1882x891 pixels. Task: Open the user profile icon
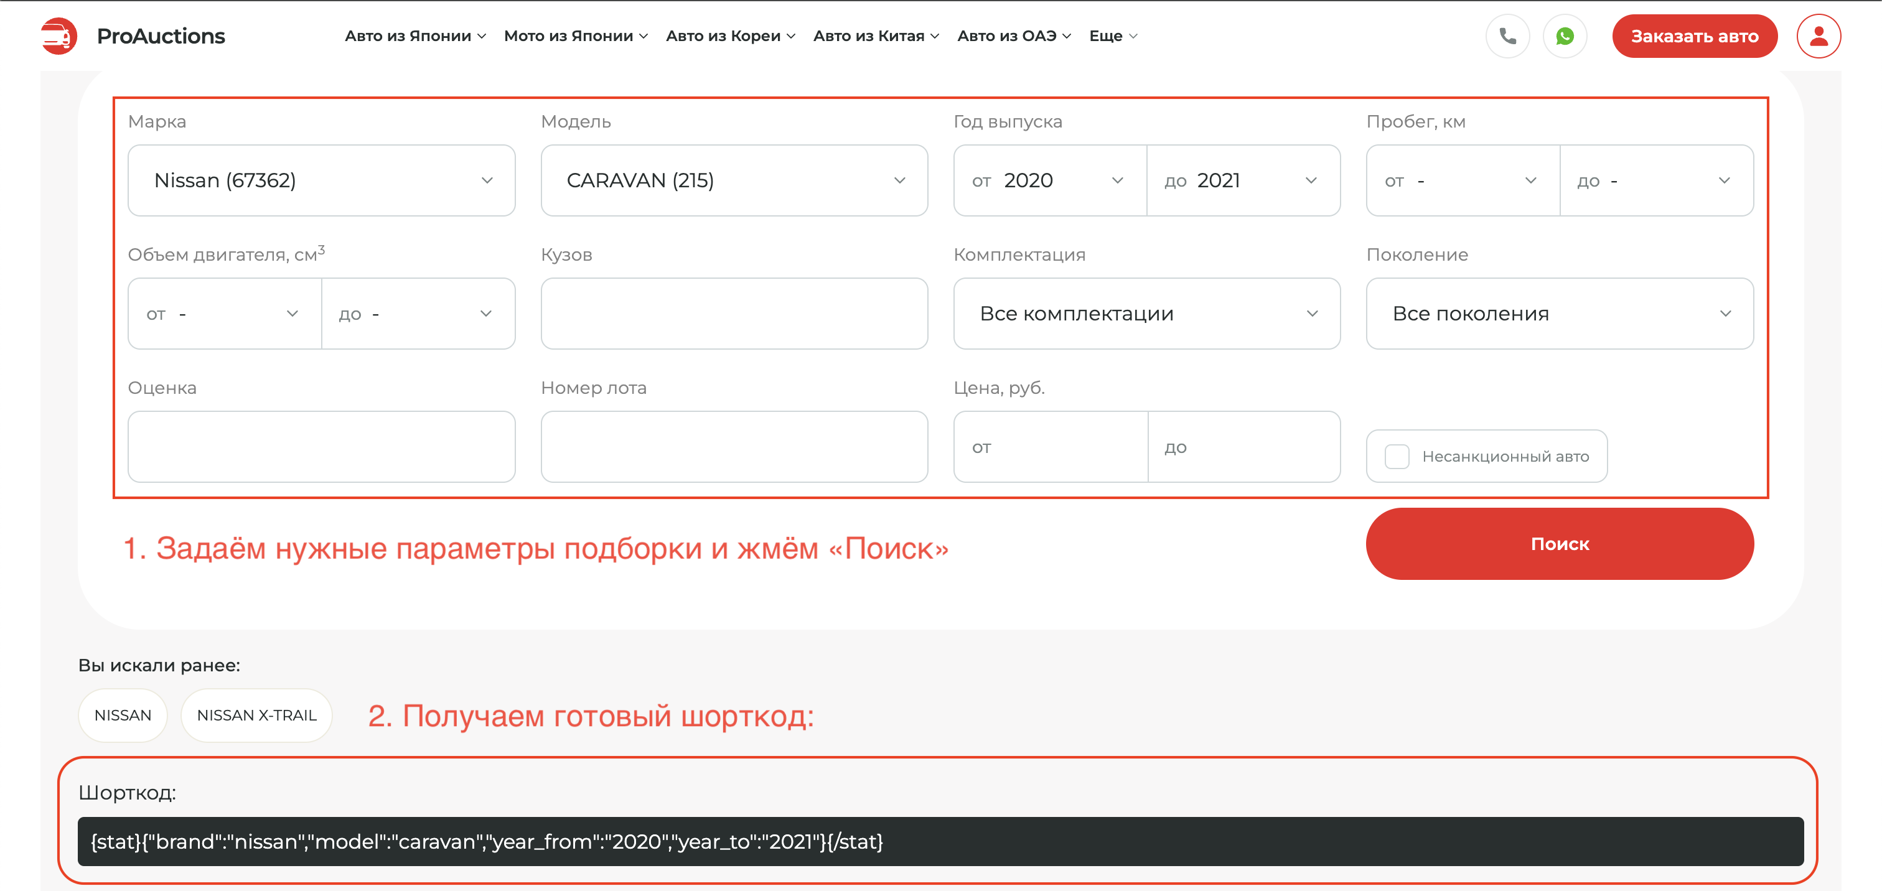(x=1819, y=36)
